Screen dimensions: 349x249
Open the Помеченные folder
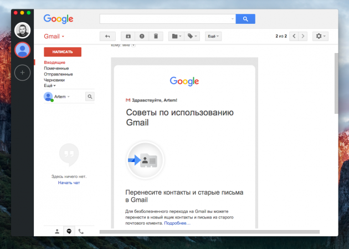click(57, 68)
